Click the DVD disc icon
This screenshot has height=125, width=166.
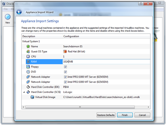pyautogui.click(x=28, y=72)
